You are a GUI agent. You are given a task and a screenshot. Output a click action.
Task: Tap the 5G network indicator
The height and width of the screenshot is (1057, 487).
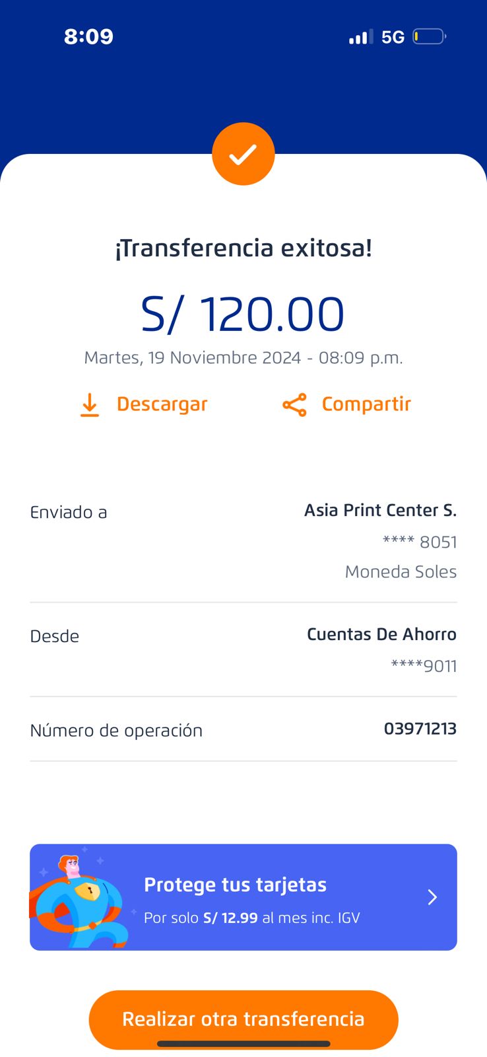393,37
